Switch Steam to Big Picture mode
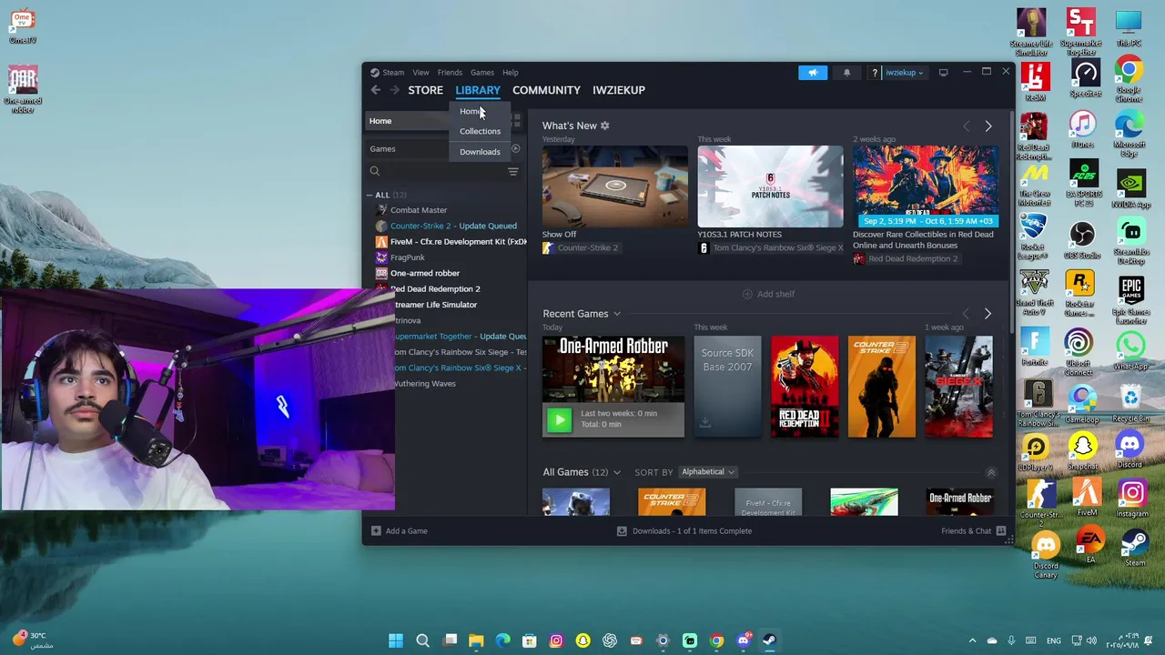The width and height of the screenshot is (1165, 655). point(943,73)
